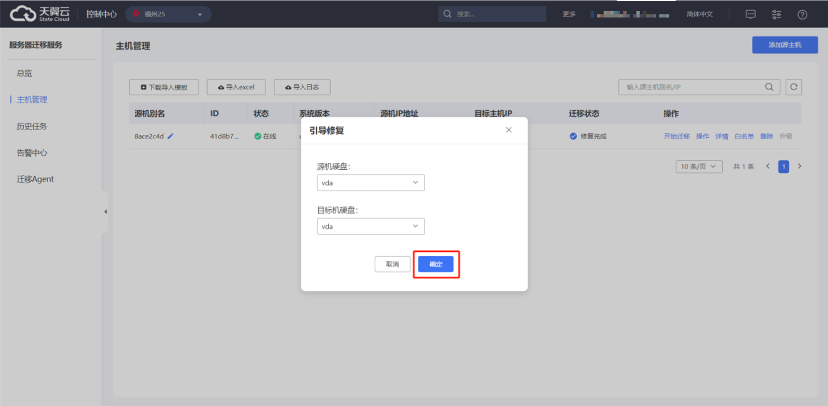This screenshot has width=828, height=406.
Task: Click 白名单 link in row
Action: [744, 136]
